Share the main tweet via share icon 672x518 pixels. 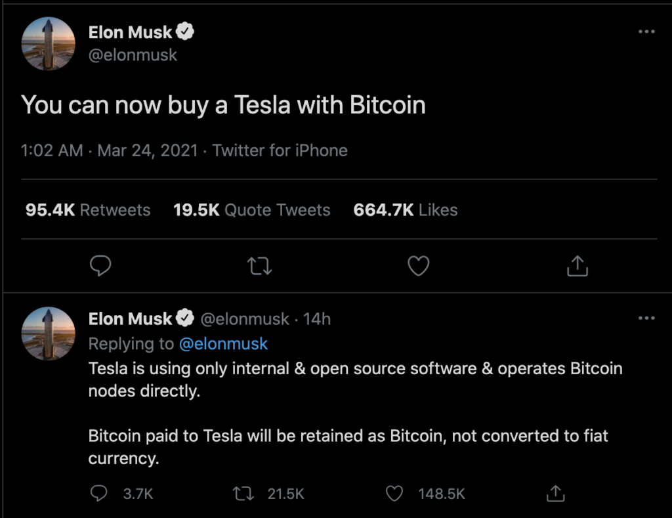(x=577, y=265)
